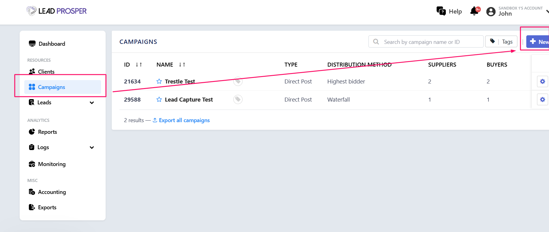The image size is (549, 232).
Task: Open the Tags filter button
Action: [x=501, y=41]
